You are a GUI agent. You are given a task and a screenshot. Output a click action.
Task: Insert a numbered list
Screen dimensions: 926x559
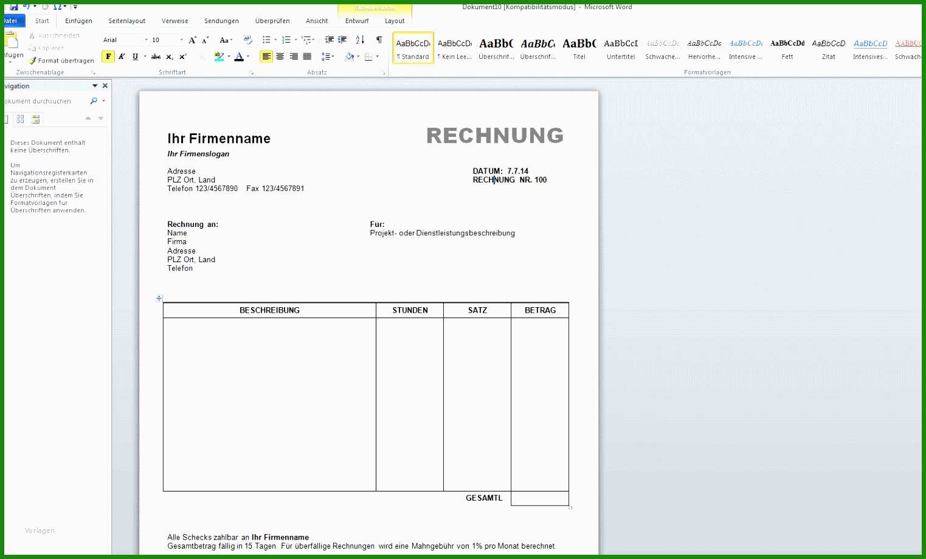click(x=286, y=40)
